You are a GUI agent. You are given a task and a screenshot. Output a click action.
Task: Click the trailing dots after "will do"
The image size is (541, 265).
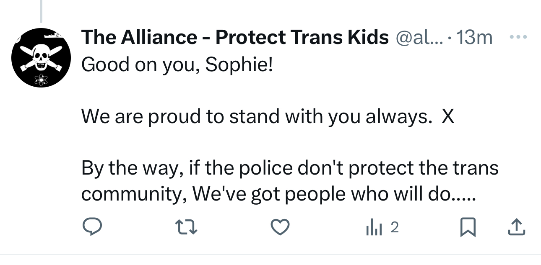[463, 196]
